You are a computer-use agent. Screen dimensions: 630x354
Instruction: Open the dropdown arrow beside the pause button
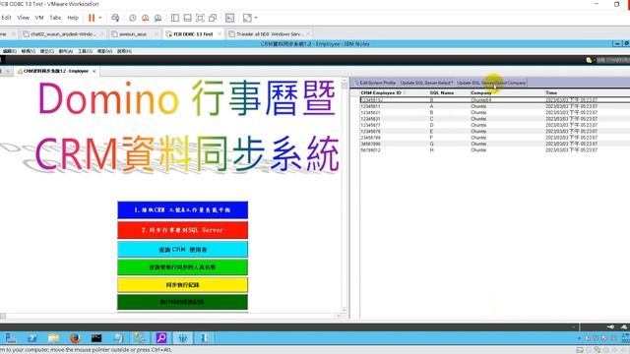pos(100,18)
